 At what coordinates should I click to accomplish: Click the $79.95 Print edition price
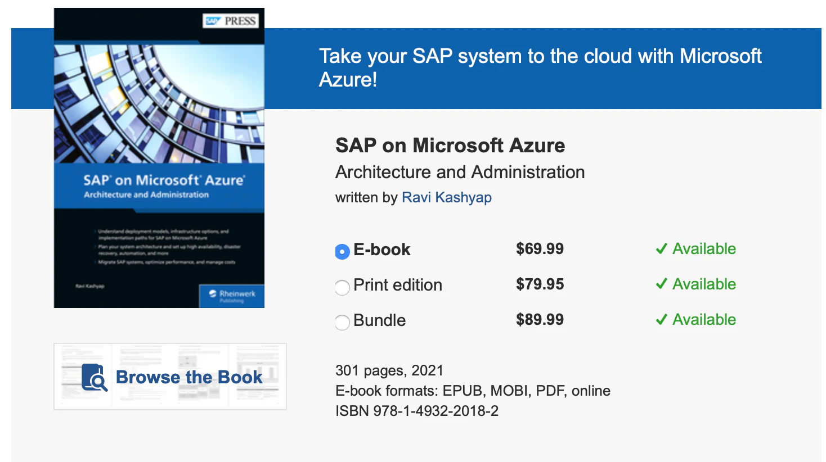[x=540, y=284]
